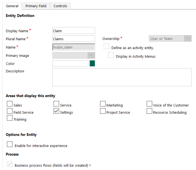Toggle Display in Activity Menus checkbox
The height and width of the screenshot is (170, 196).
point(111,55)
